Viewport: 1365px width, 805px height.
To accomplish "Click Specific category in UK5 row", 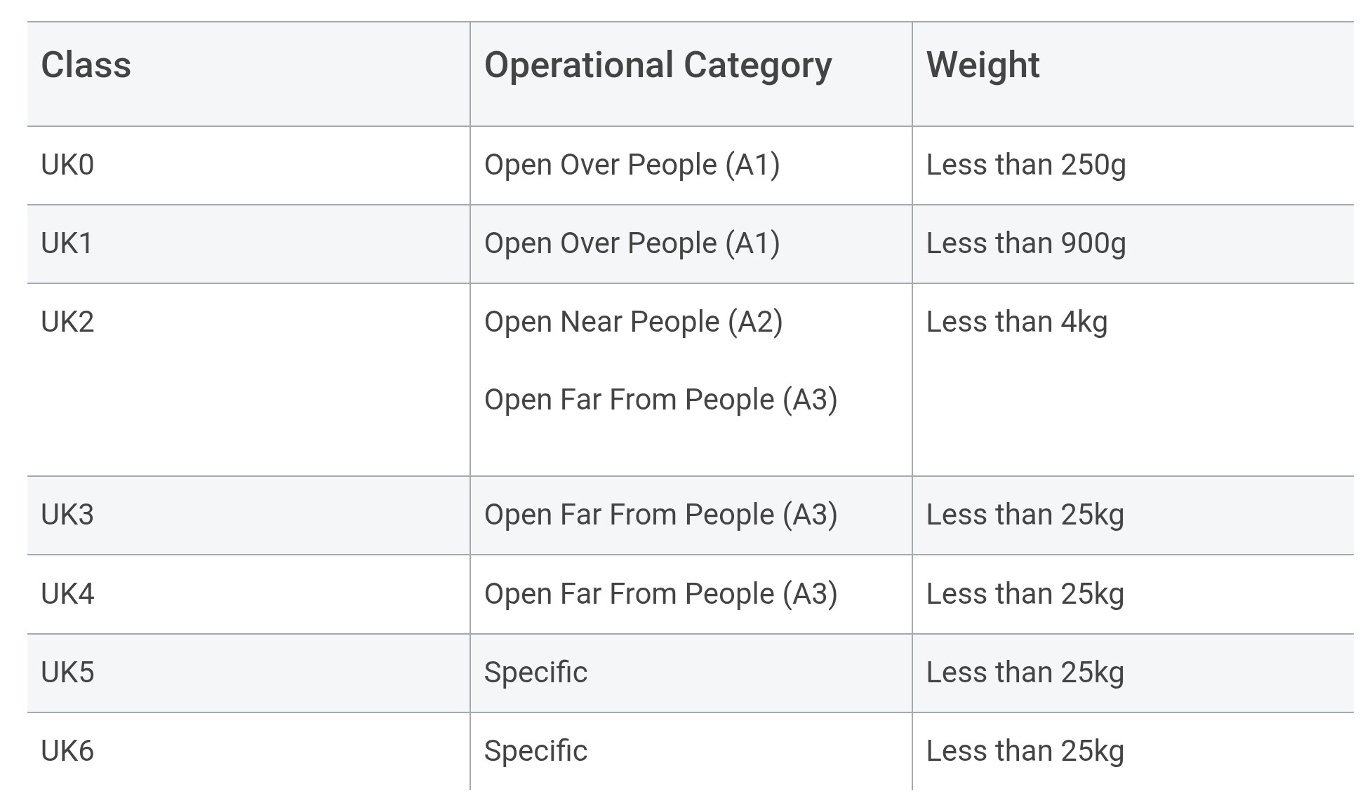I will (535, 673).
